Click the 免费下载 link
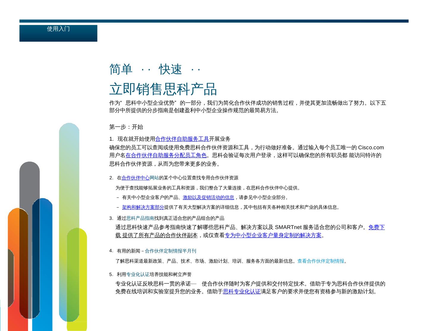Viewport: 428px width, 331px height. point(377,228)
